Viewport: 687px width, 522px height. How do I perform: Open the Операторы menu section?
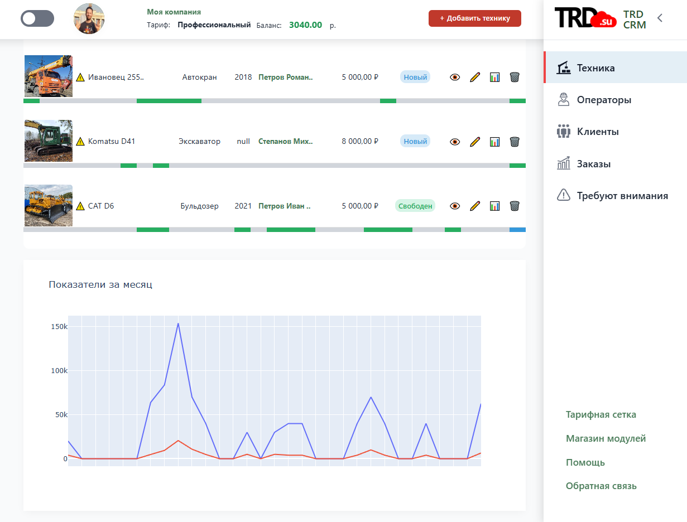[x=616, y=100]
